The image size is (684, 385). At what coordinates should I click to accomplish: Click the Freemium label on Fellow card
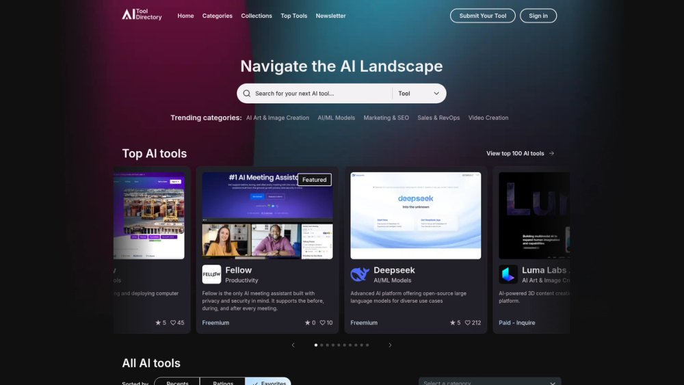click(215, 323)
